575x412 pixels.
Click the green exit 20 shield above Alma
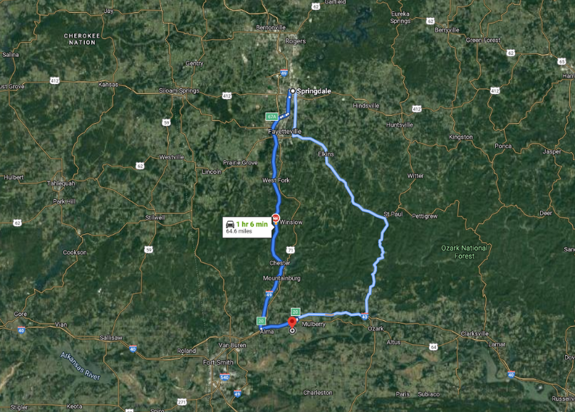point(261,321)
